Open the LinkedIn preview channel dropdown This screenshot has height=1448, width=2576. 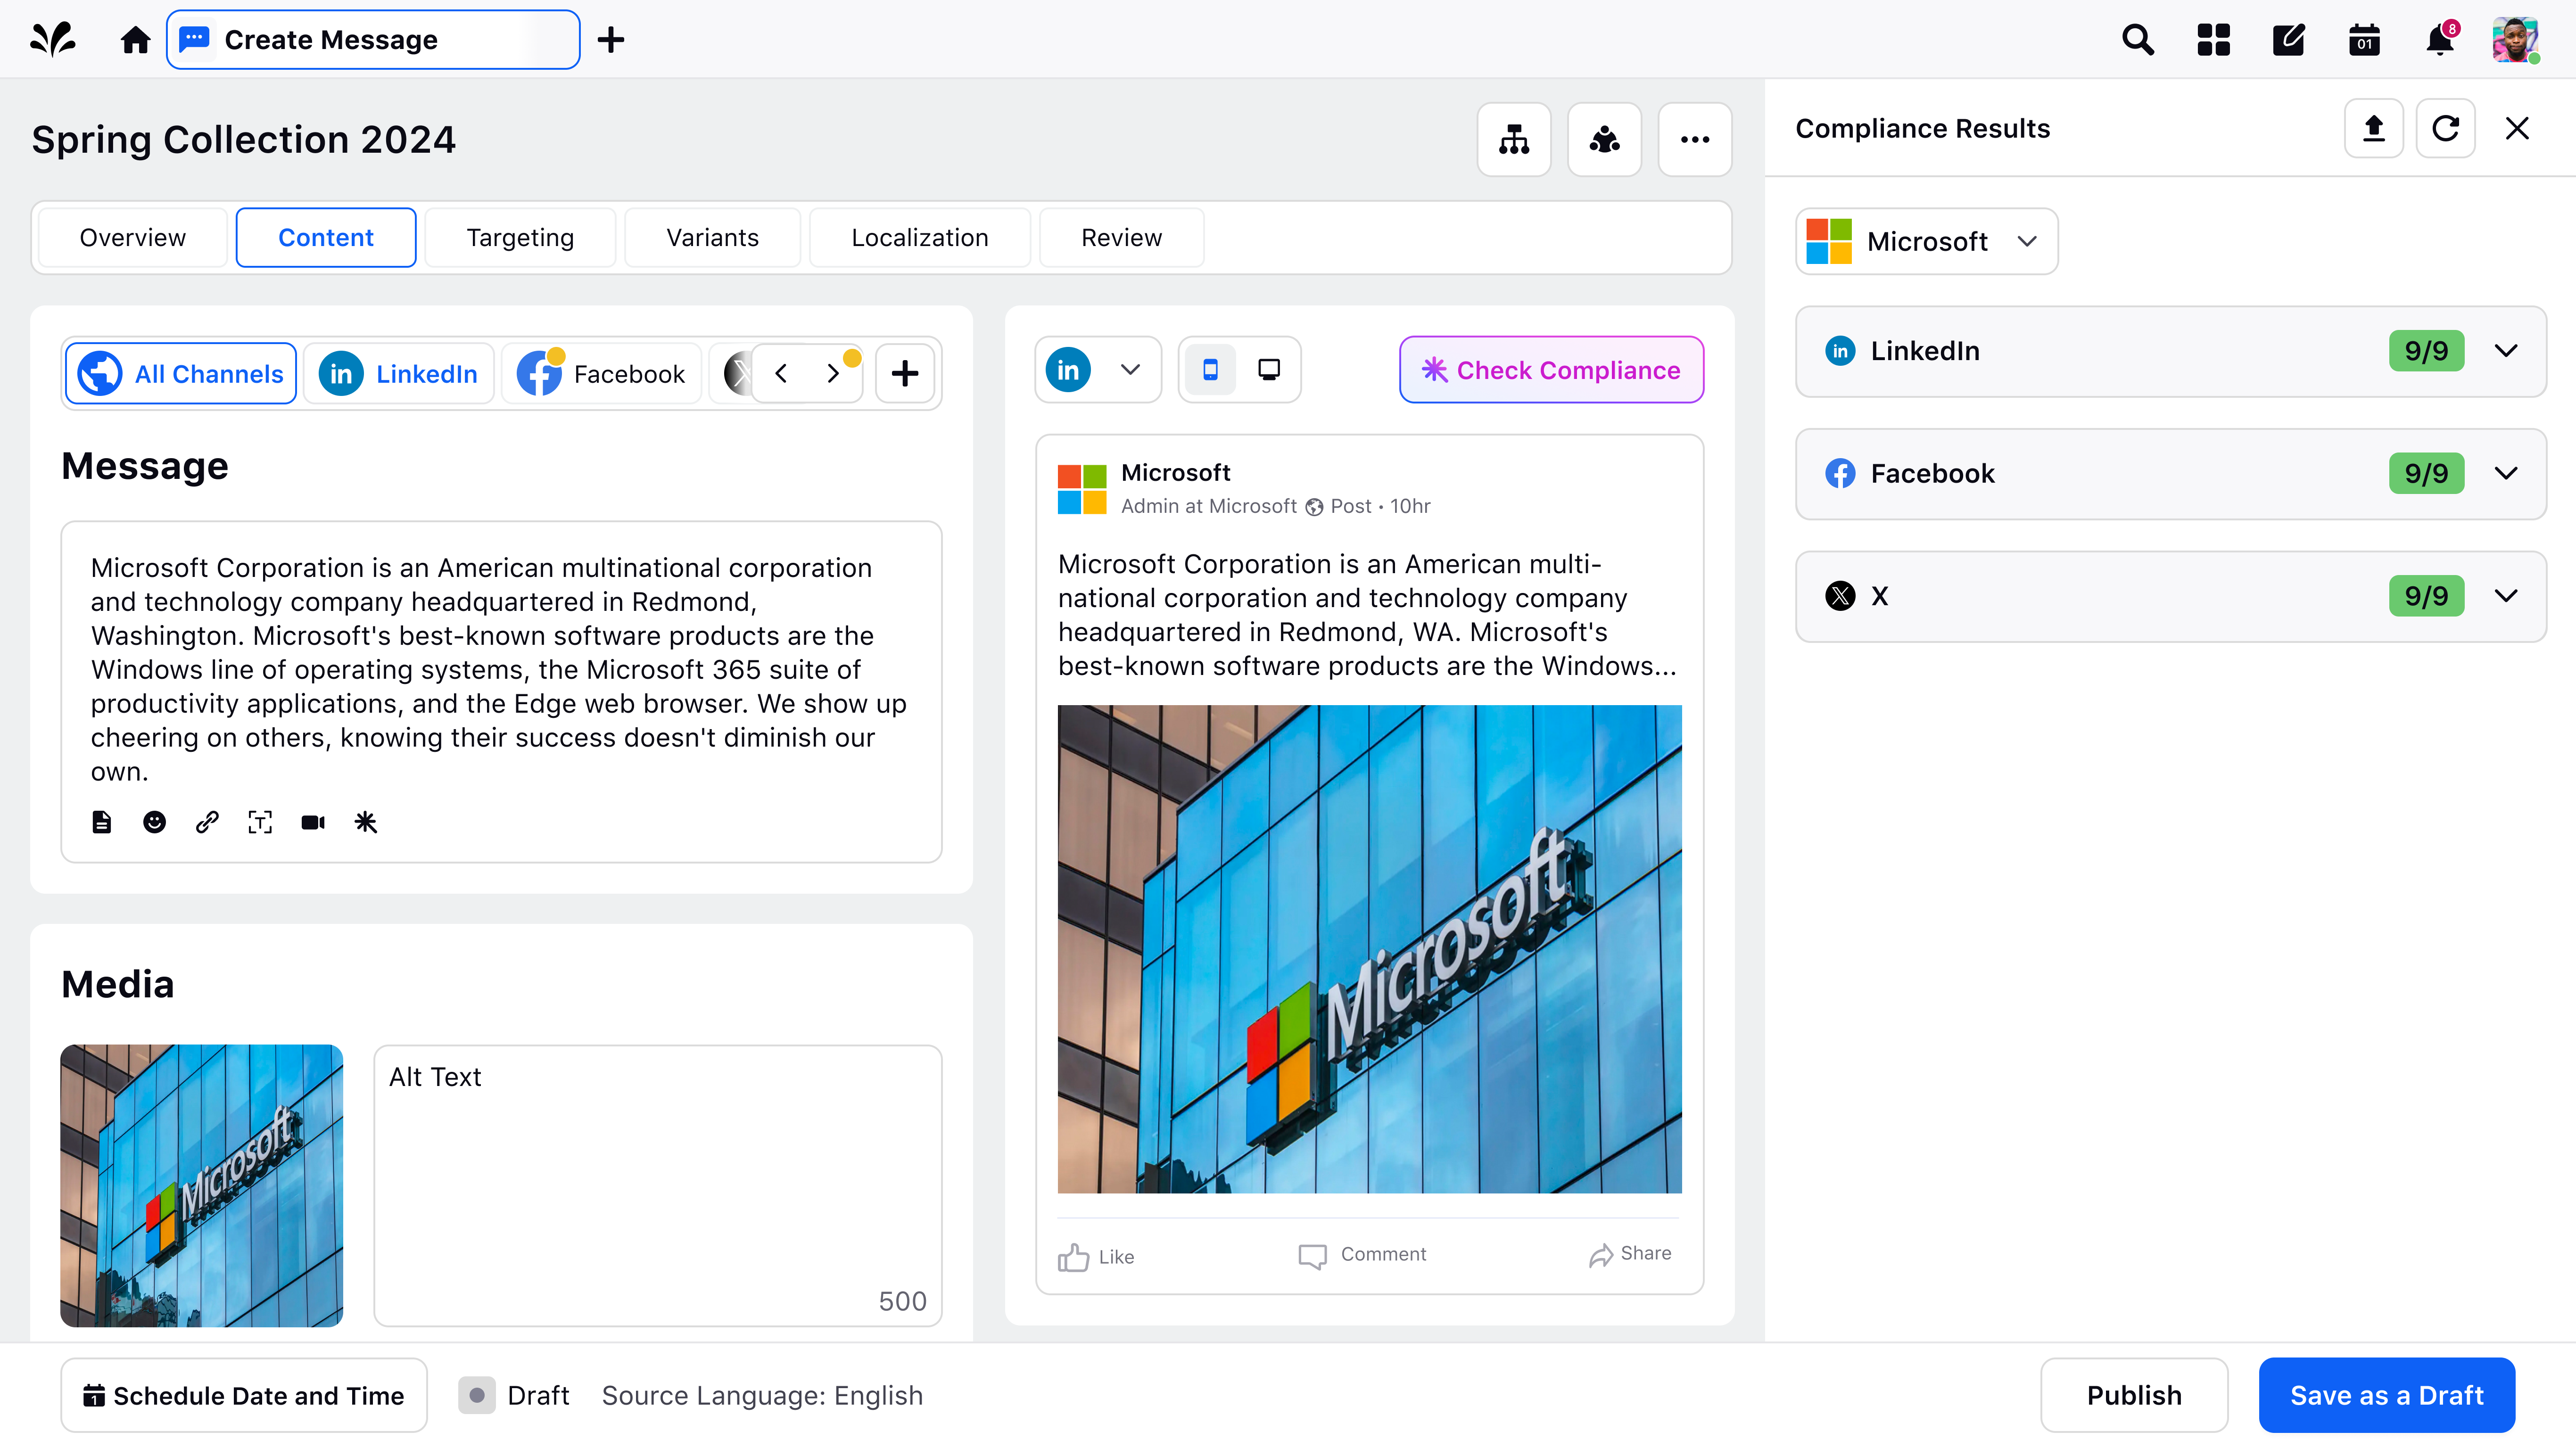coord(1097,370)
